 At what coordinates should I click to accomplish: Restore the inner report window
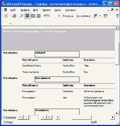tap(112, 10)
